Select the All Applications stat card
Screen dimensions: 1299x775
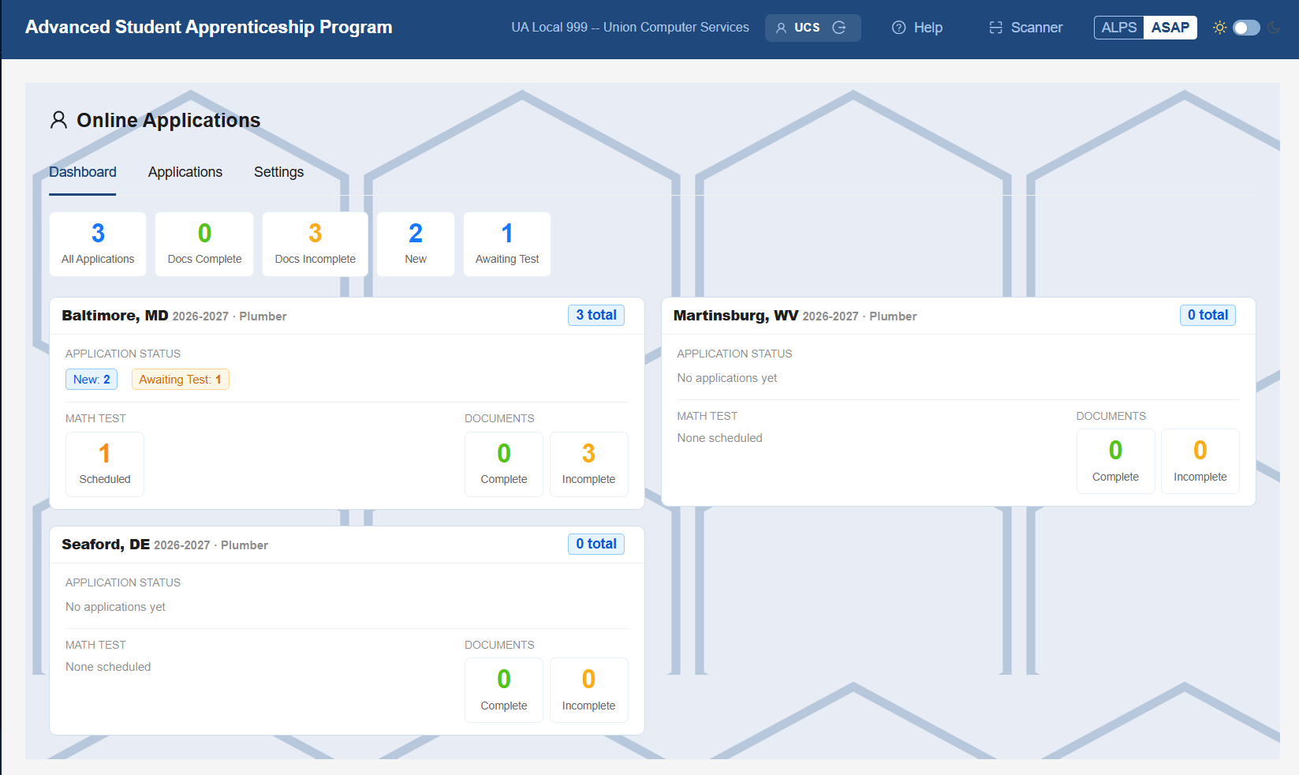coord(98,244)
